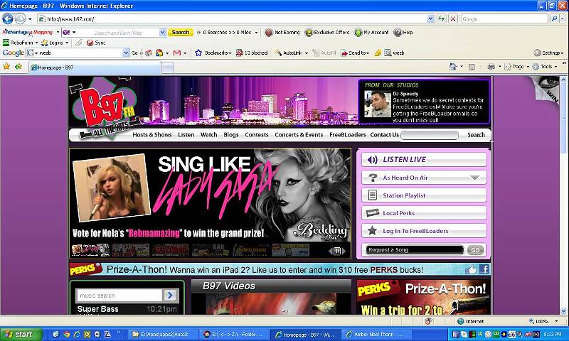
Task: Click the Listen Live speaker button
Action: click(x=424, y=159)
